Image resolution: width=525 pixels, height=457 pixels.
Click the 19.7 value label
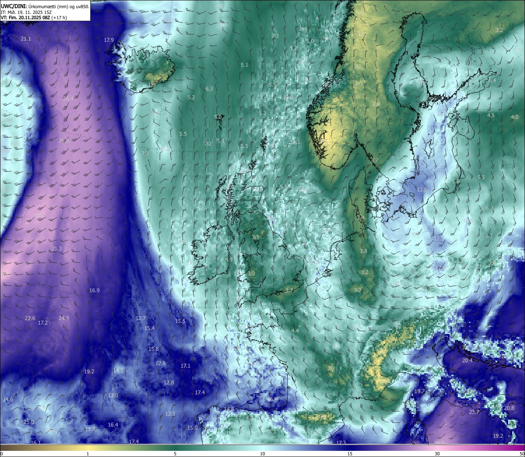click(x=420, y=391)
